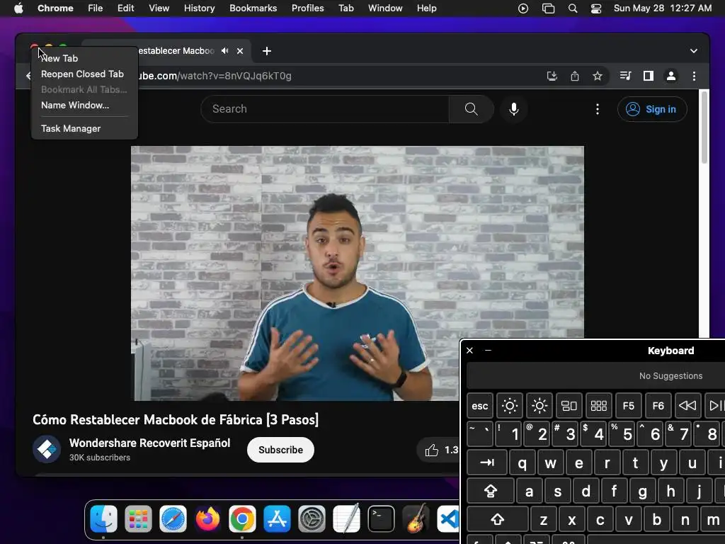Tap F5 key on virtual keyboard
Image resolution: width=725 pixels, height=544 pixels.
point(629,406)
